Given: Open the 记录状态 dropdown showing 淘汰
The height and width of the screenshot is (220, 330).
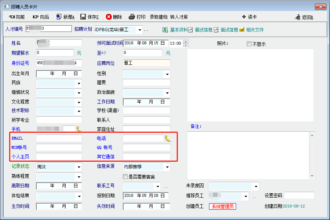Looking at the screenshot, I should pos(79,167).
